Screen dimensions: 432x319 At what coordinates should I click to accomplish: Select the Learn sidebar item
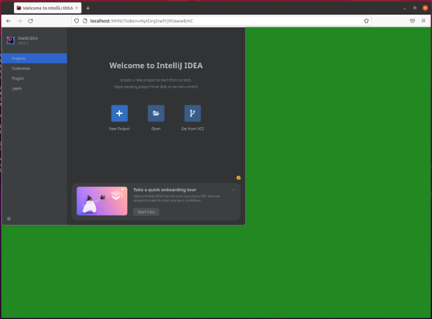point(35,88)
